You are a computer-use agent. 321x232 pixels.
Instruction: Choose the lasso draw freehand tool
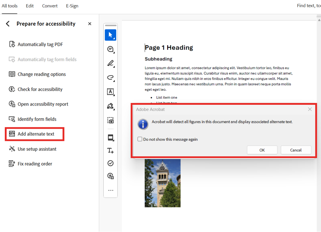tap(111, 78)
